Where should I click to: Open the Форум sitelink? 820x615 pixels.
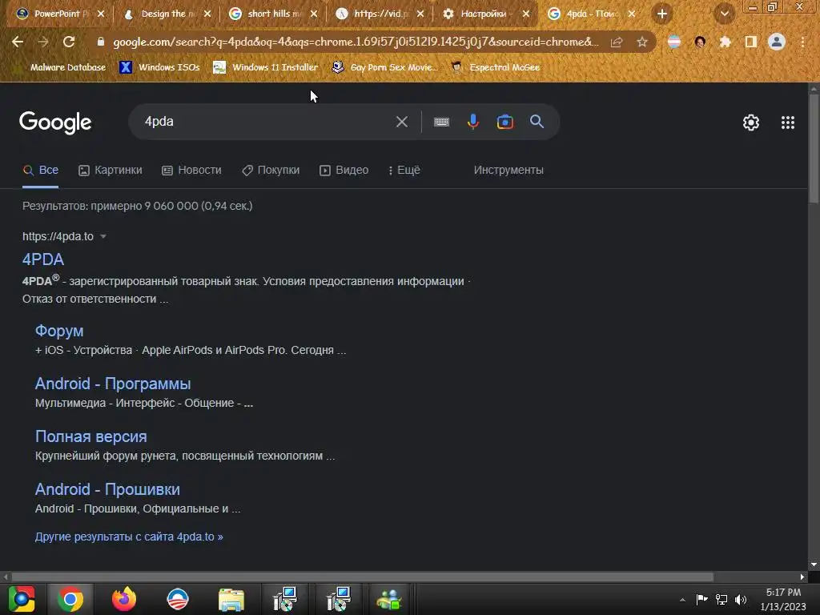click(59, 331)
